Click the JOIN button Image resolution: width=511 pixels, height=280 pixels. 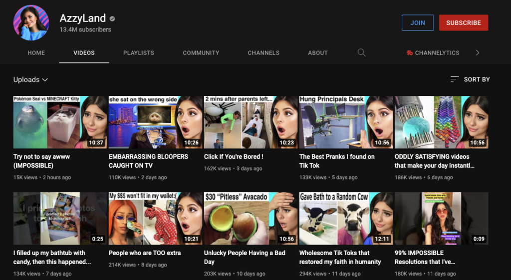coord(418,23)
